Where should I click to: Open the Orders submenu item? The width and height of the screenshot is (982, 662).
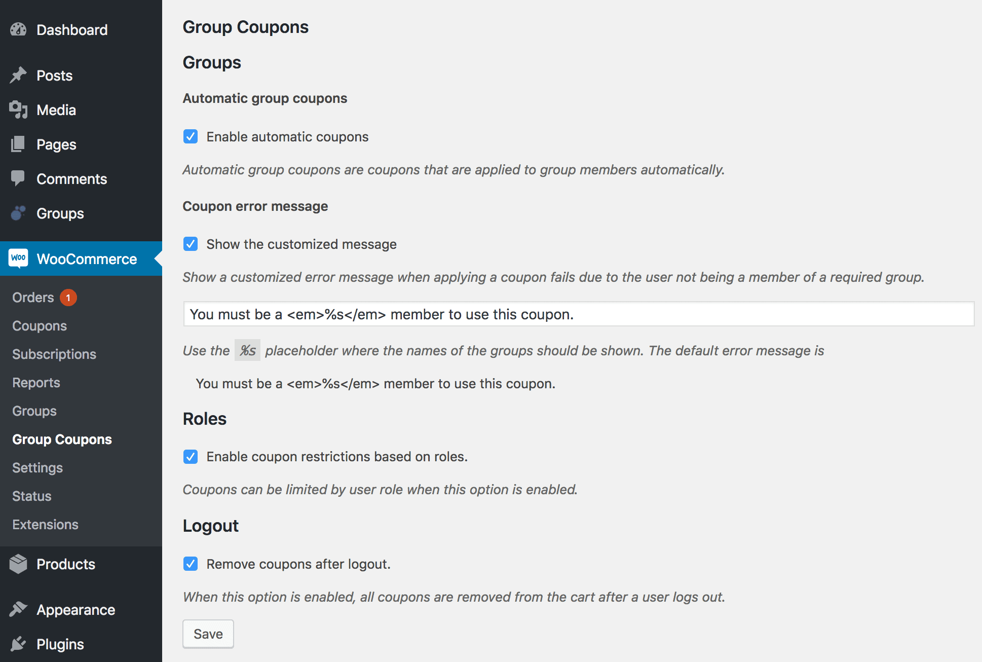pos(33,298)
